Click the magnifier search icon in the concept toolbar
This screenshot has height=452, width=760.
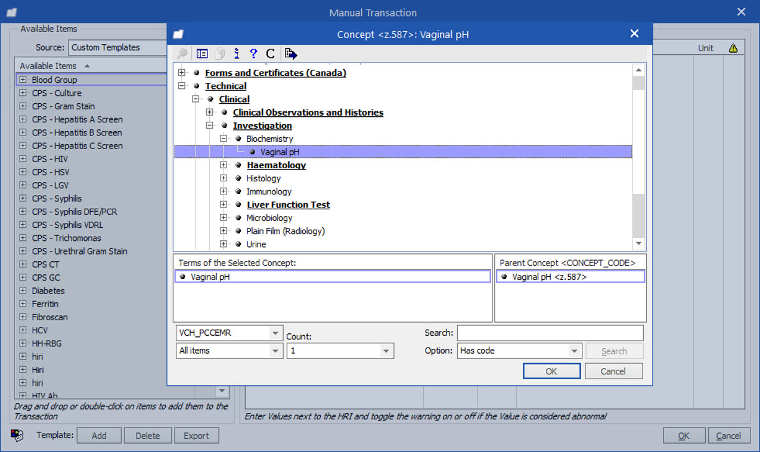coord(182,53)
